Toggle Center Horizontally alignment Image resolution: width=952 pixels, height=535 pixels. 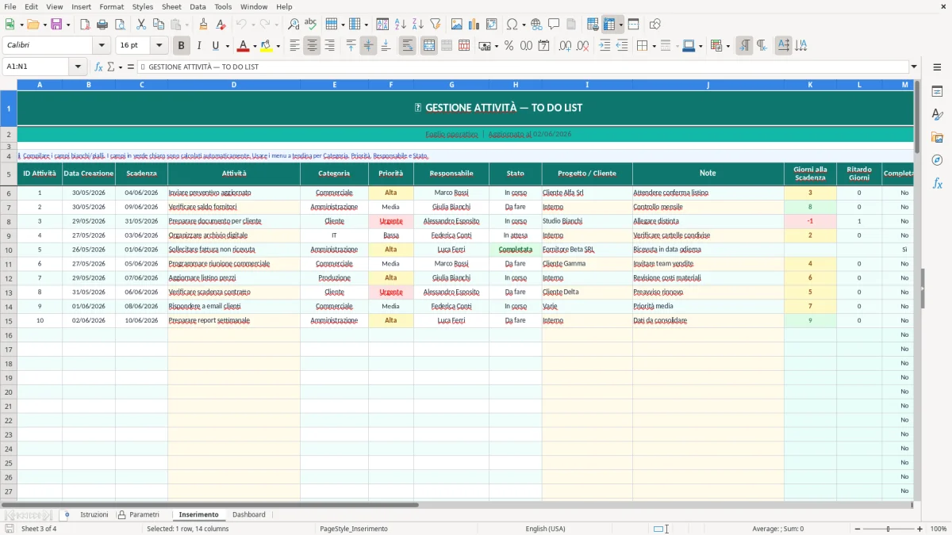point(312,46)
